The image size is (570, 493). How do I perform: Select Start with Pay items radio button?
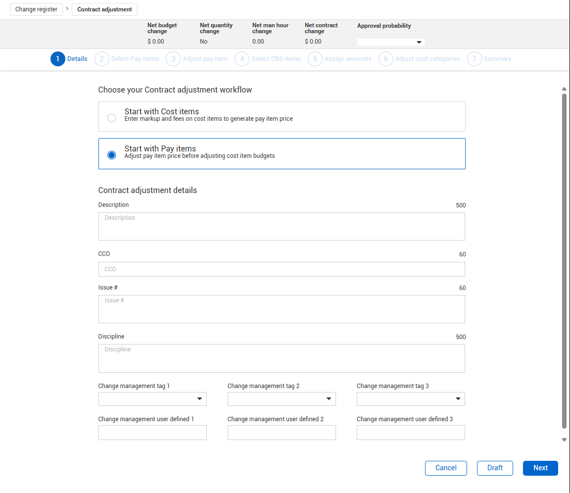[x=112, y=155]
